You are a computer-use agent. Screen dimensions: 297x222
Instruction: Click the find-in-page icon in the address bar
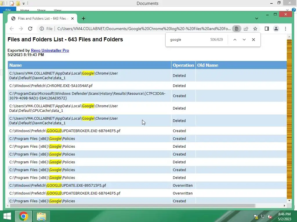coord(237,29)
